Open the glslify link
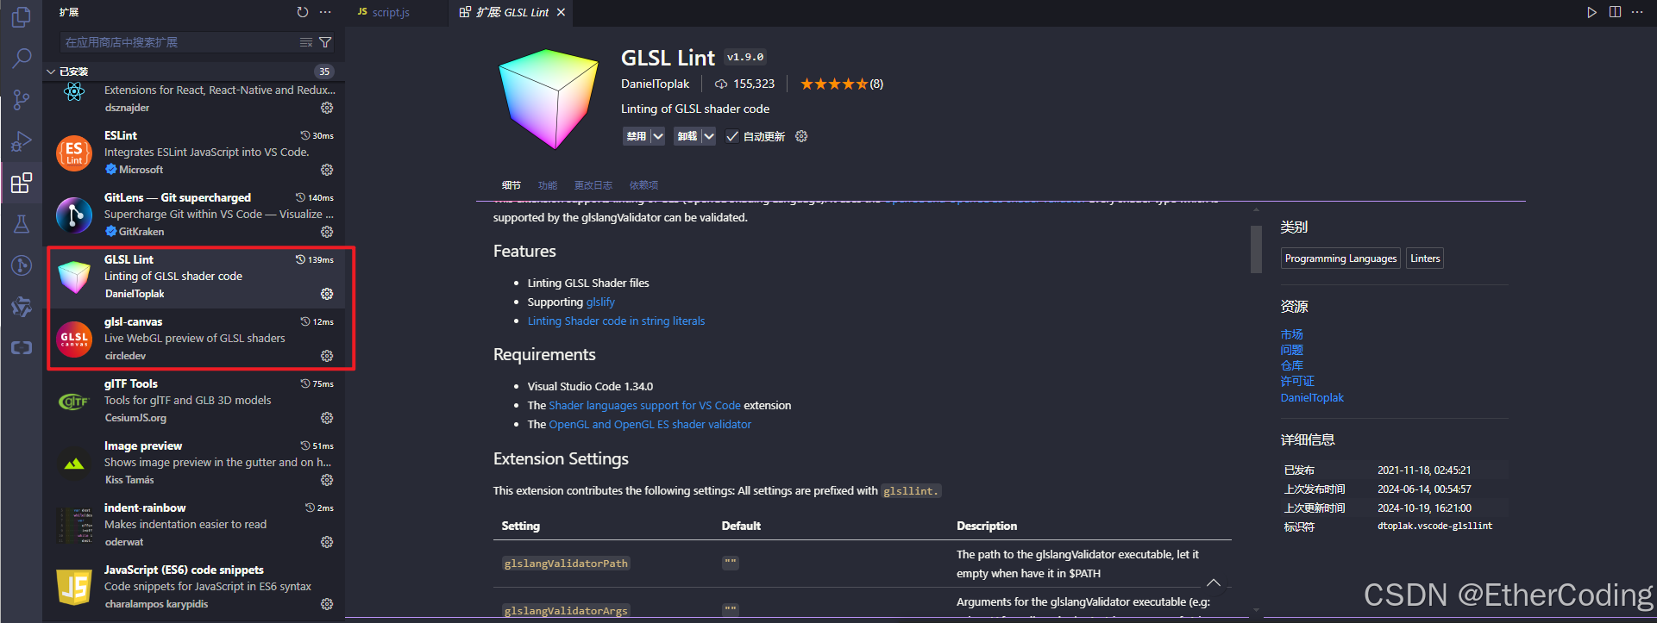 click(600, 302)
